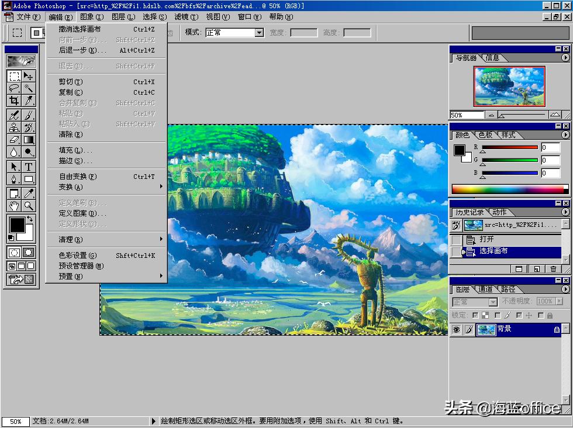Switch to the 通道 tab
Viewport: 573px width, 428px height.
486,289
